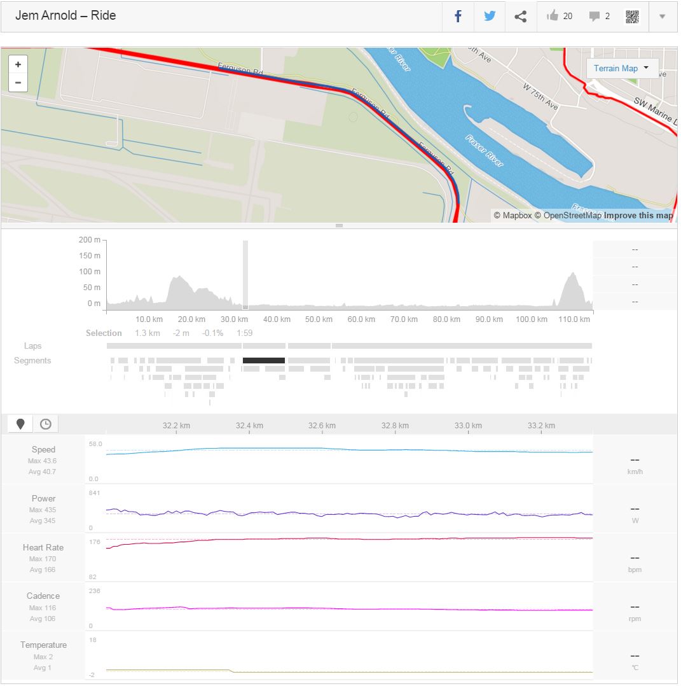The width and height of the screenshot is (681, 686).
Task: Click the elevation selection marker near 32 km
Action: [x=245, y=274]
